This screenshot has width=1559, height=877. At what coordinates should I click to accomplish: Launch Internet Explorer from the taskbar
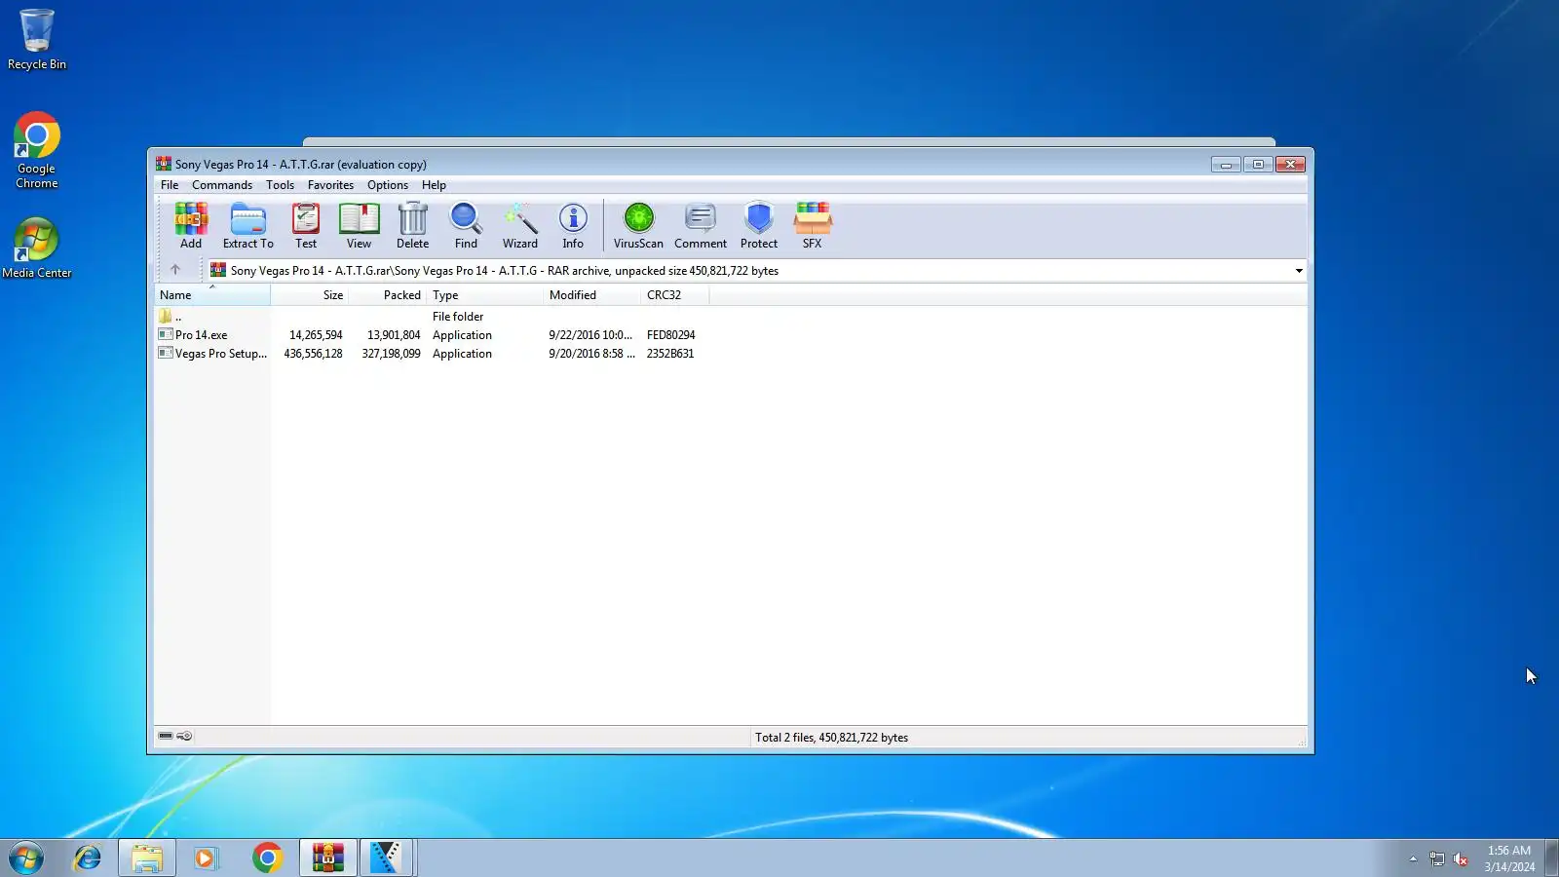[87, 858]
